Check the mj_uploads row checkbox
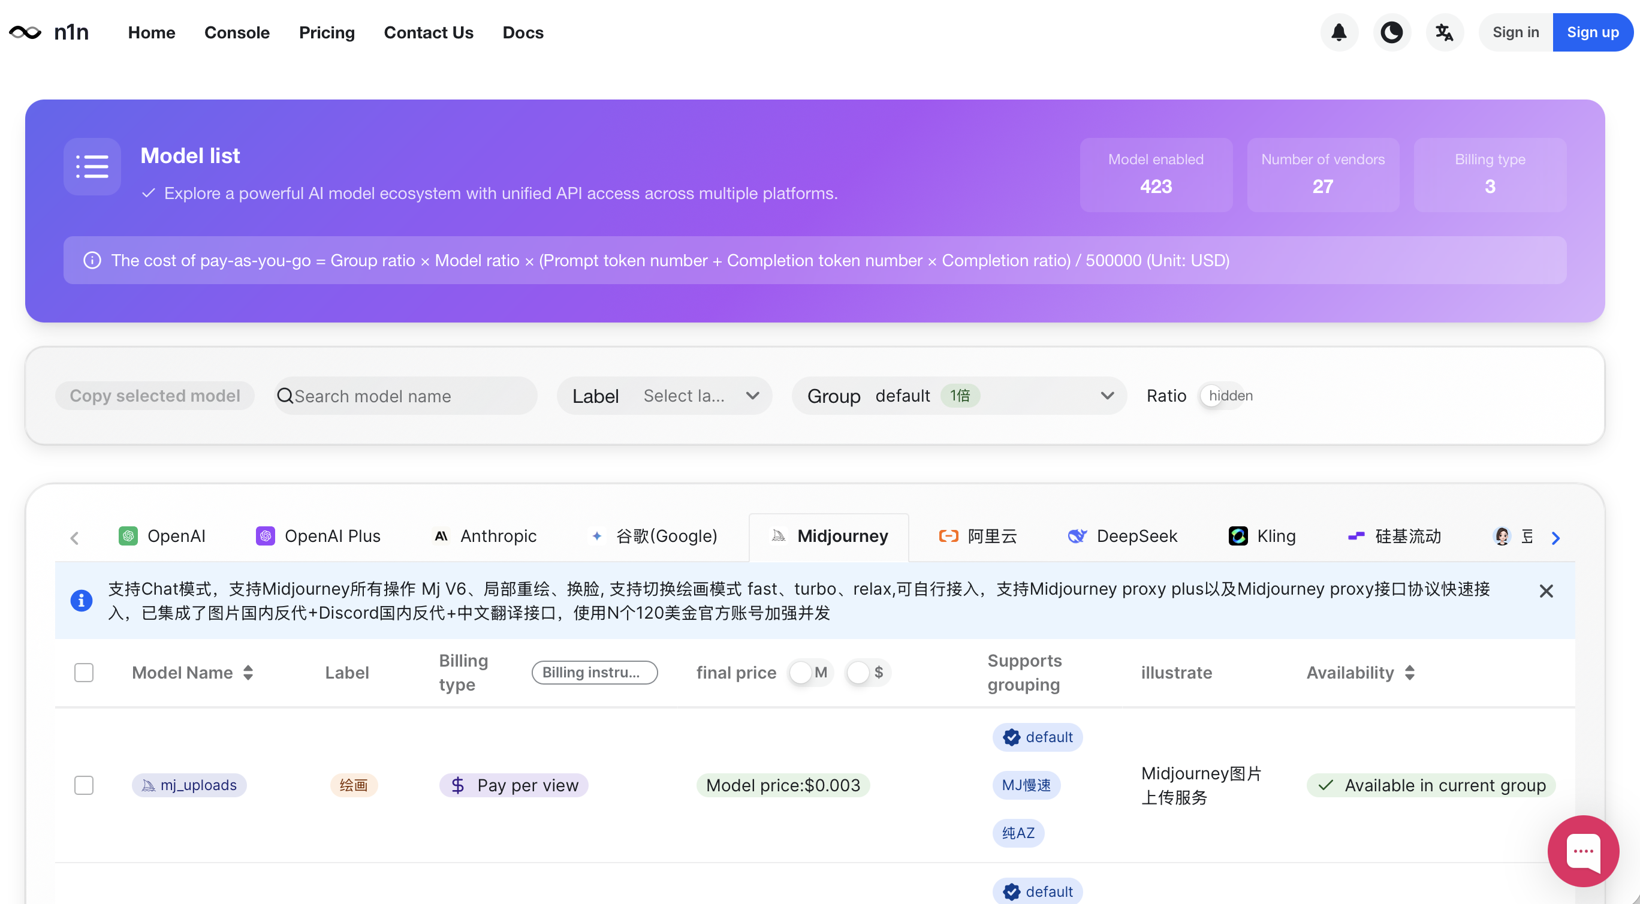Screen dimensions: 1640x904 pos(84,785)
